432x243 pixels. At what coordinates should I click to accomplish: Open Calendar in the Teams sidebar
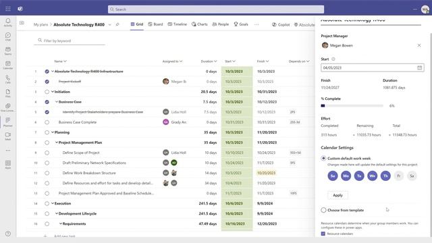point(8,65)
